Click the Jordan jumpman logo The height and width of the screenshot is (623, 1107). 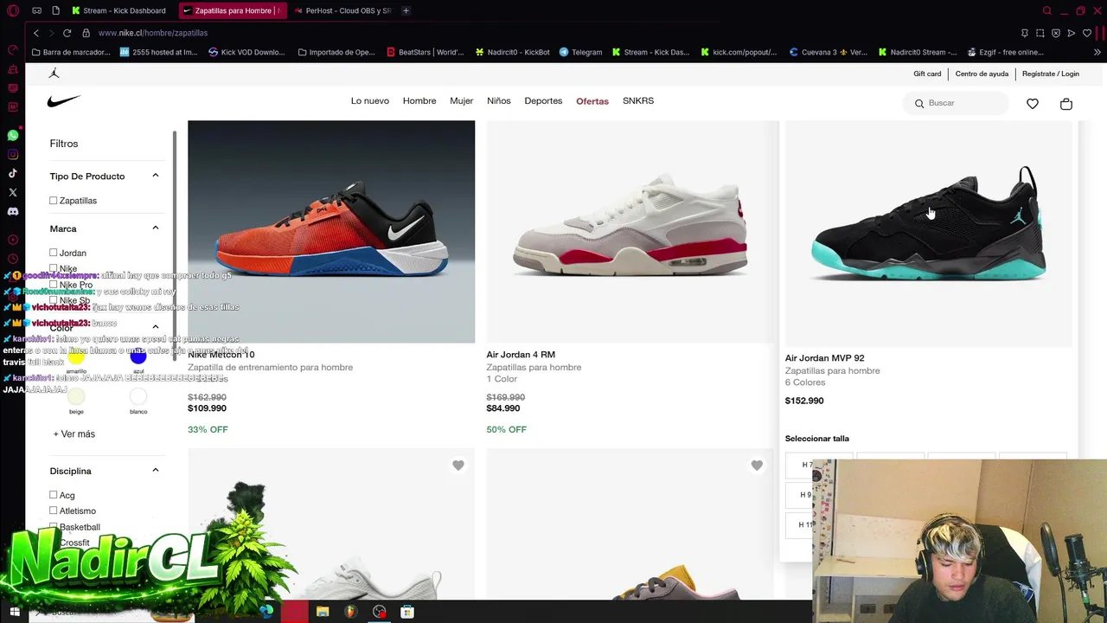(x=54, y=74)
